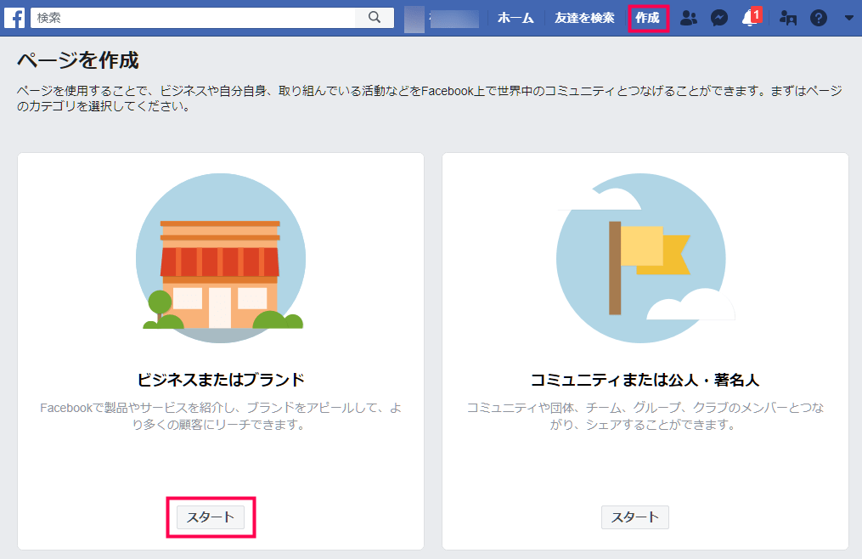The image size is (862, 559).
Task: Click the ホーム menu item
Action: [516, 18]
